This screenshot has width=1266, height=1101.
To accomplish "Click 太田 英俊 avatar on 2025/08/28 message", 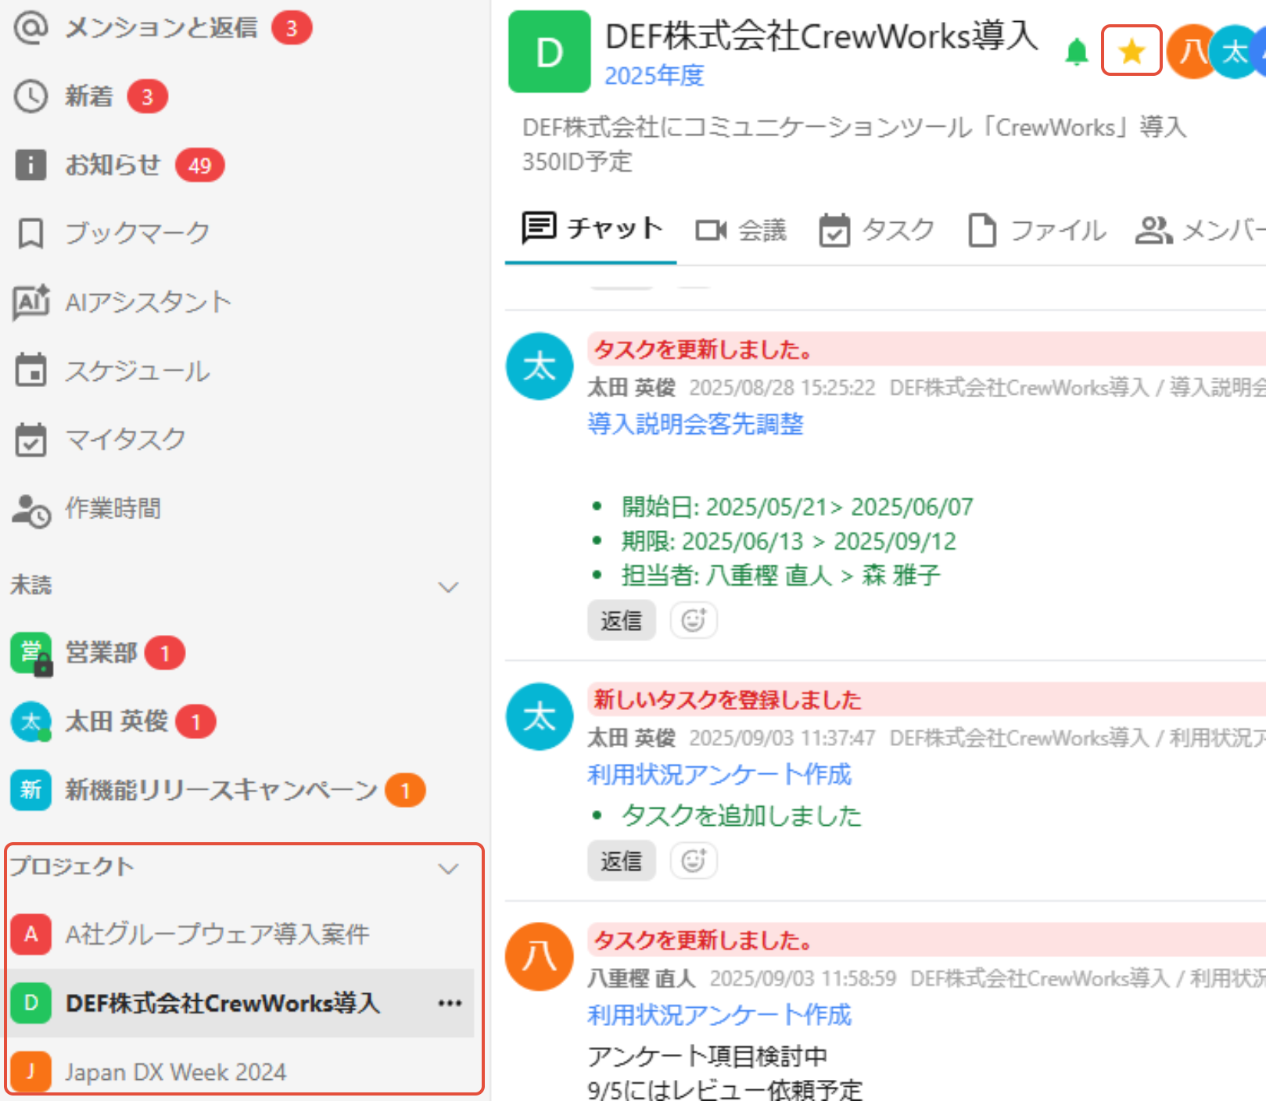I will point(540,366).
